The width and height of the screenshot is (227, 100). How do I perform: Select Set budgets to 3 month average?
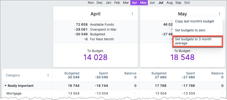(x=193, y=41)
